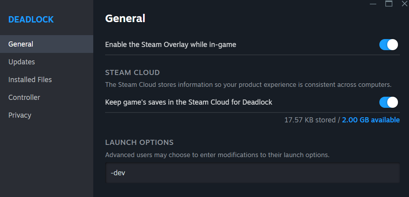Click the DEADLOCK game title
The height and width of the screenshot is (197, 409).
click(31, 19)
